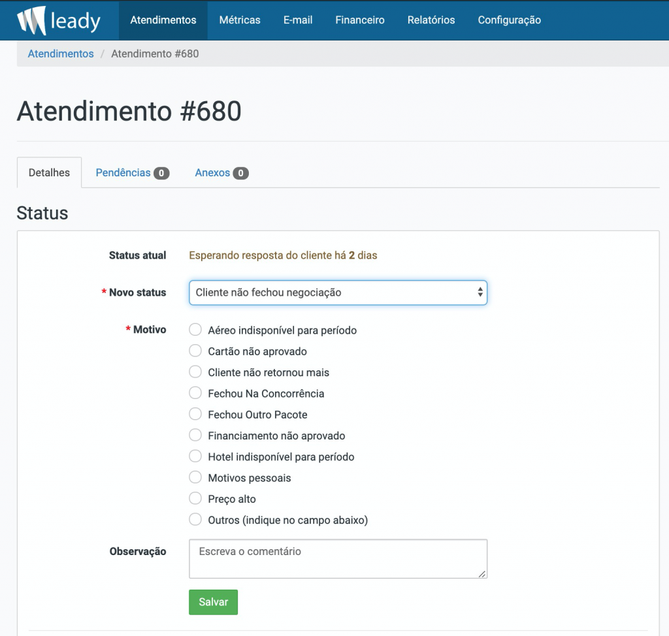Choose Motivos pessoais reason
The height and width of the screenshot is (636, 669).
[195, 477]
